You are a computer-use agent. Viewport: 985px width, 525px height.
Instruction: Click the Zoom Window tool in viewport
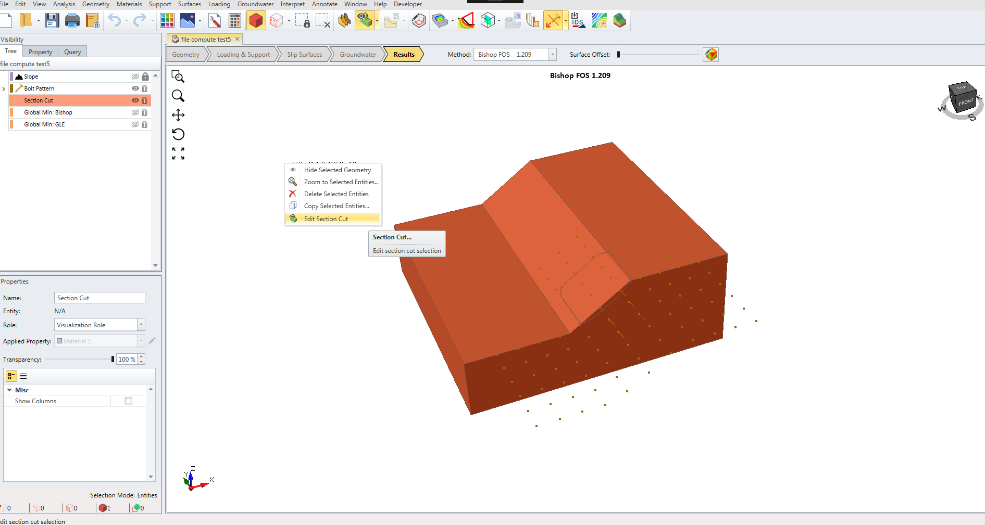click(x=178, y=76)
